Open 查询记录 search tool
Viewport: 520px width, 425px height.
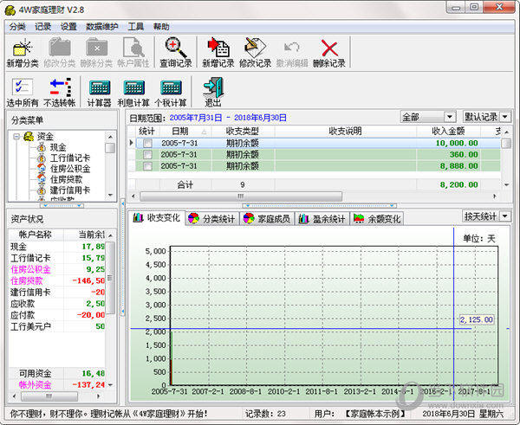tap(177, 49)
